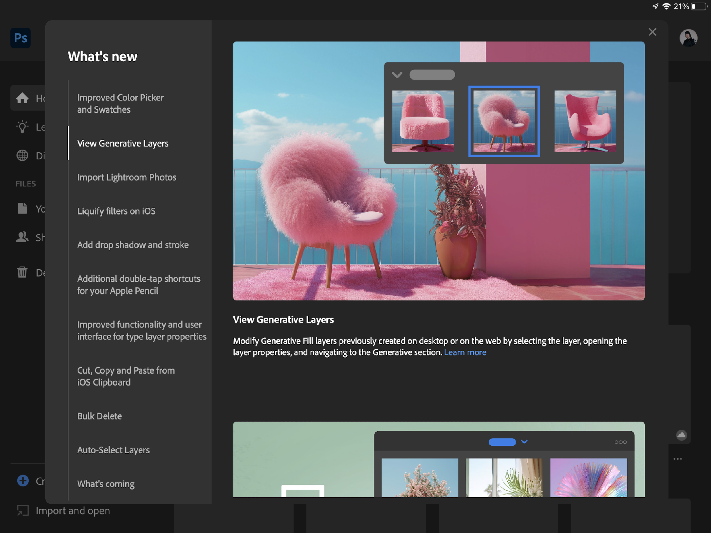This screenshot has width=711, height=533.
Task: Select the Bulk Delete entry
Action: pyautogui.click(x=100, y=416)
